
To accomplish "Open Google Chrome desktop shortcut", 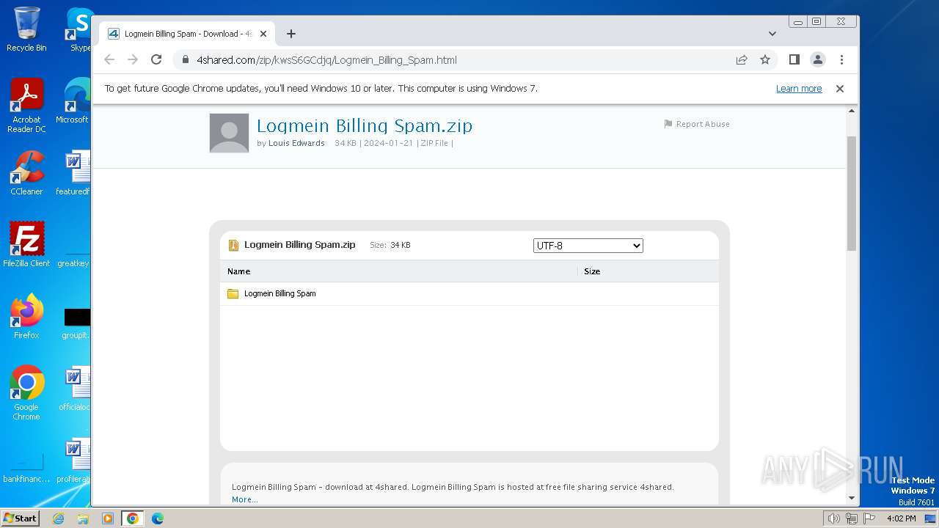I will tap(26, 393).
